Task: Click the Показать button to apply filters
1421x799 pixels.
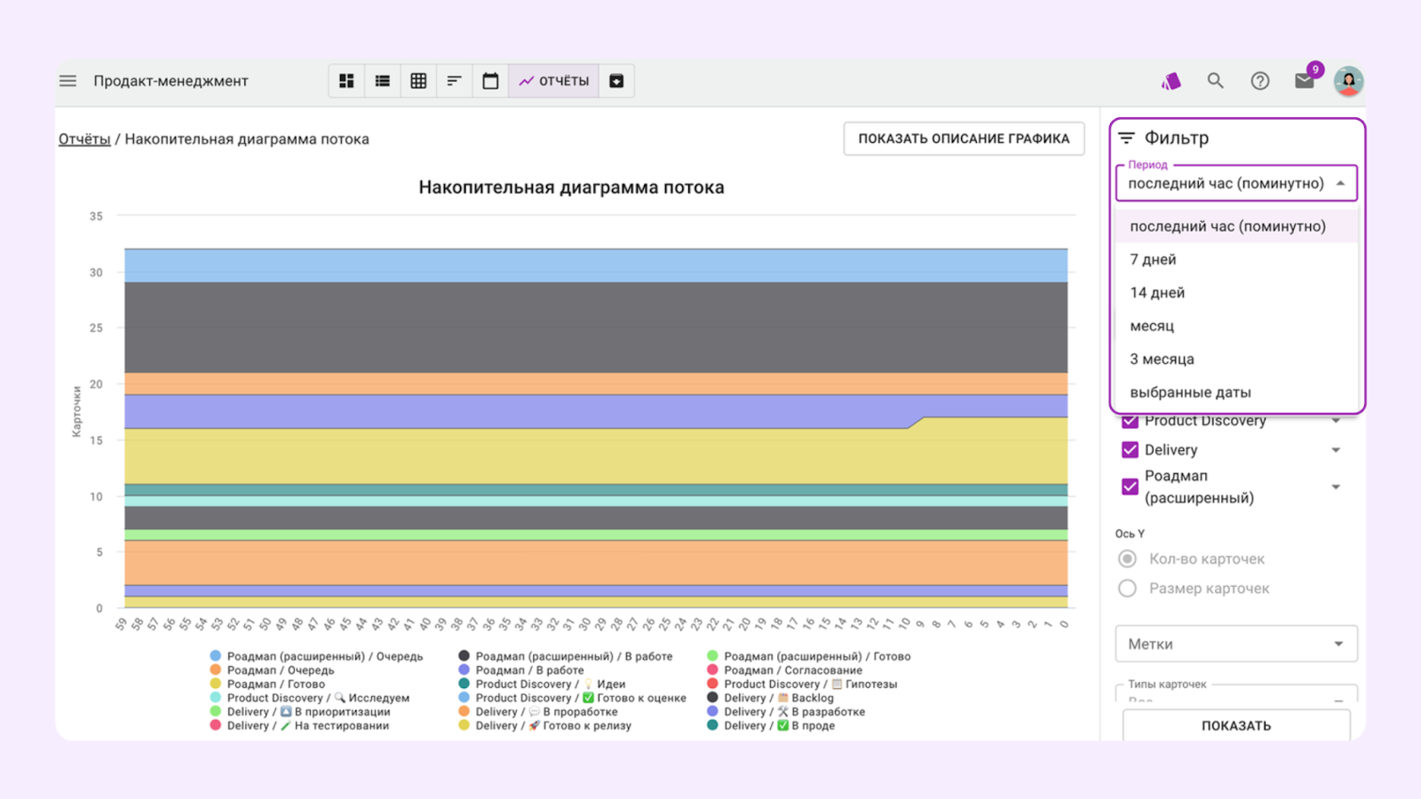Action: click(x=1236, y=724)
